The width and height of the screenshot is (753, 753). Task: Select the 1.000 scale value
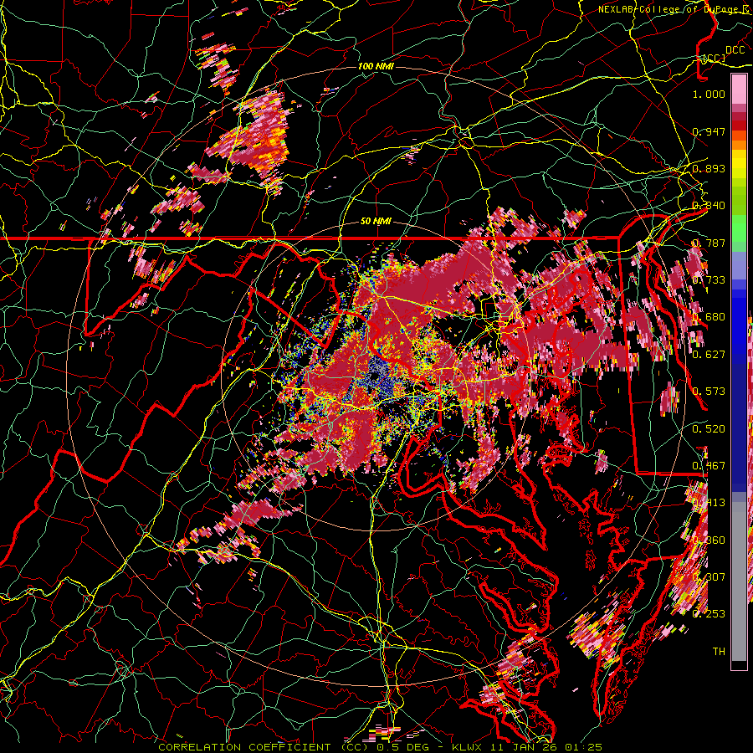click(x=709, y=94)
